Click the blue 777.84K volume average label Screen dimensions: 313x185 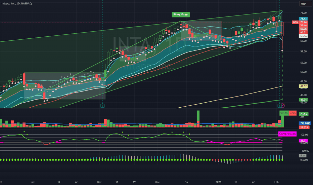[305, 123]
